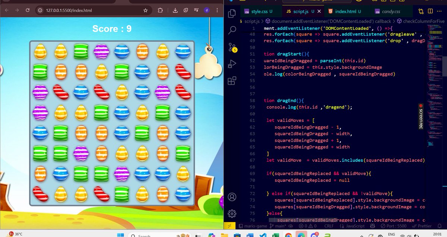The width and height of the screenshot is (447, 237).
Task: Open Run and Debug view
Action: click(232, 64)
